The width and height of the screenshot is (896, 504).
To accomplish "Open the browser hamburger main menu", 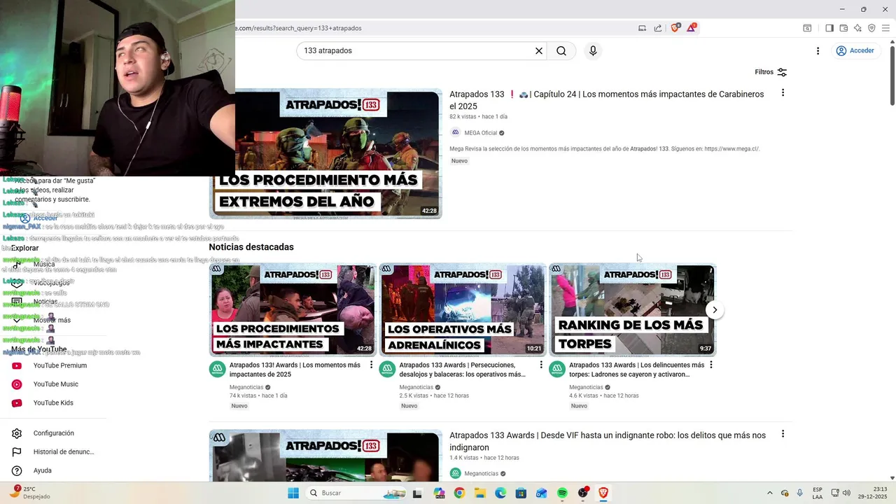I will 885,28.
